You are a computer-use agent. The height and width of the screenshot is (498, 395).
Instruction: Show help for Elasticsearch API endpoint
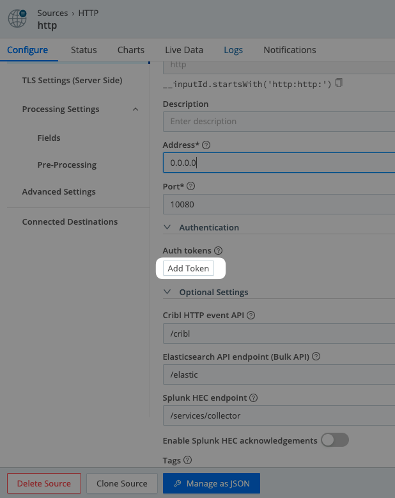pos(316,357)
